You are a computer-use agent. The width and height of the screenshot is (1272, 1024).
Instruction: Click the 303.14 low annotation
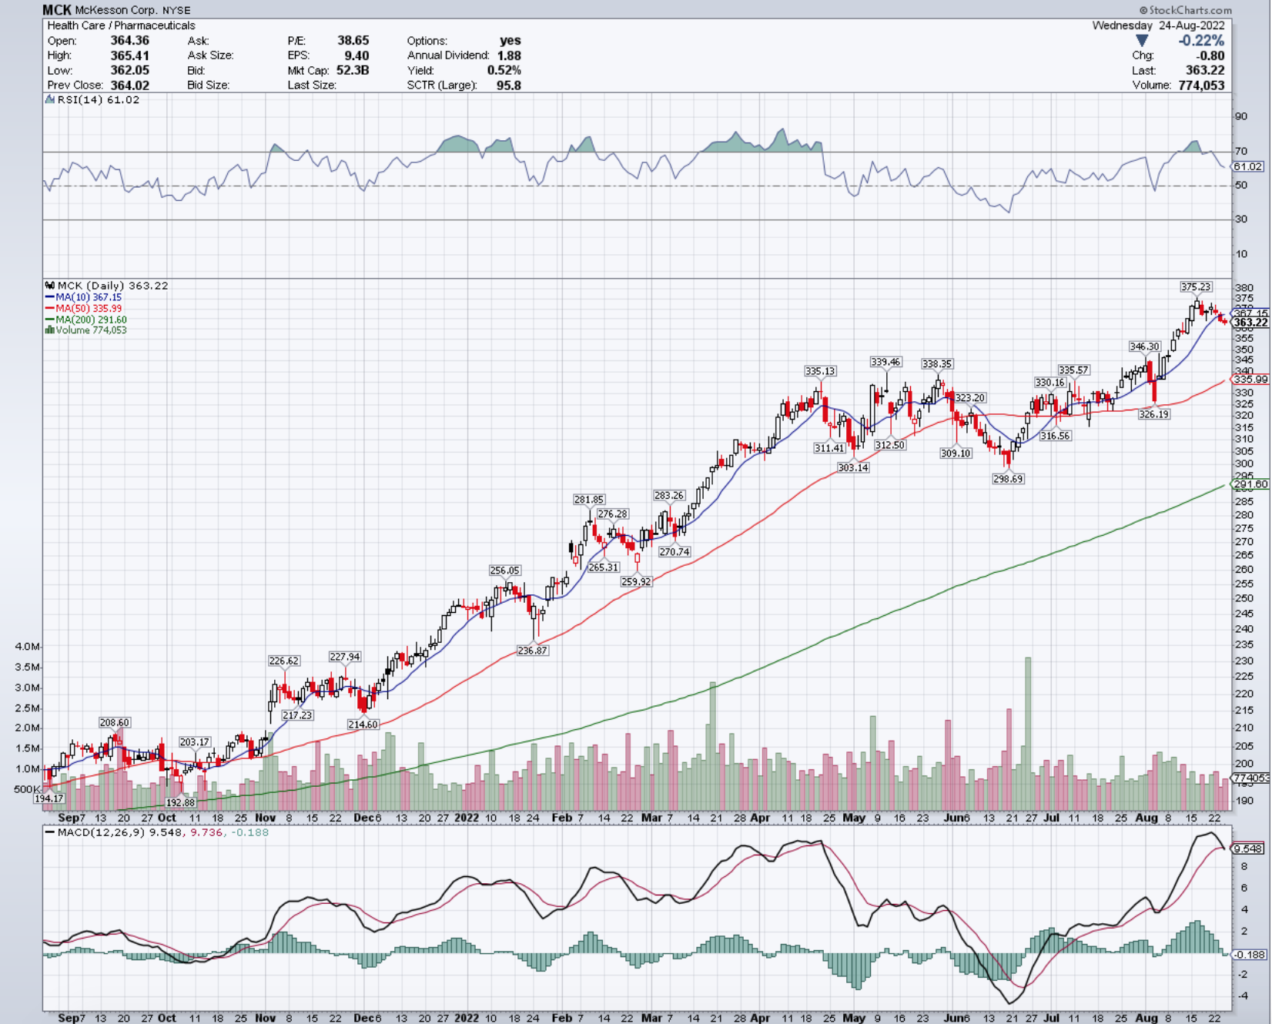click(853, 467)
